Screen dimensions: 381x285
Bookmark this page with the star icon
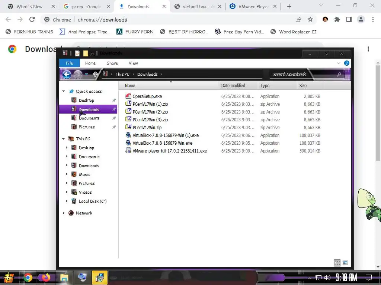[x=310, y=19]
